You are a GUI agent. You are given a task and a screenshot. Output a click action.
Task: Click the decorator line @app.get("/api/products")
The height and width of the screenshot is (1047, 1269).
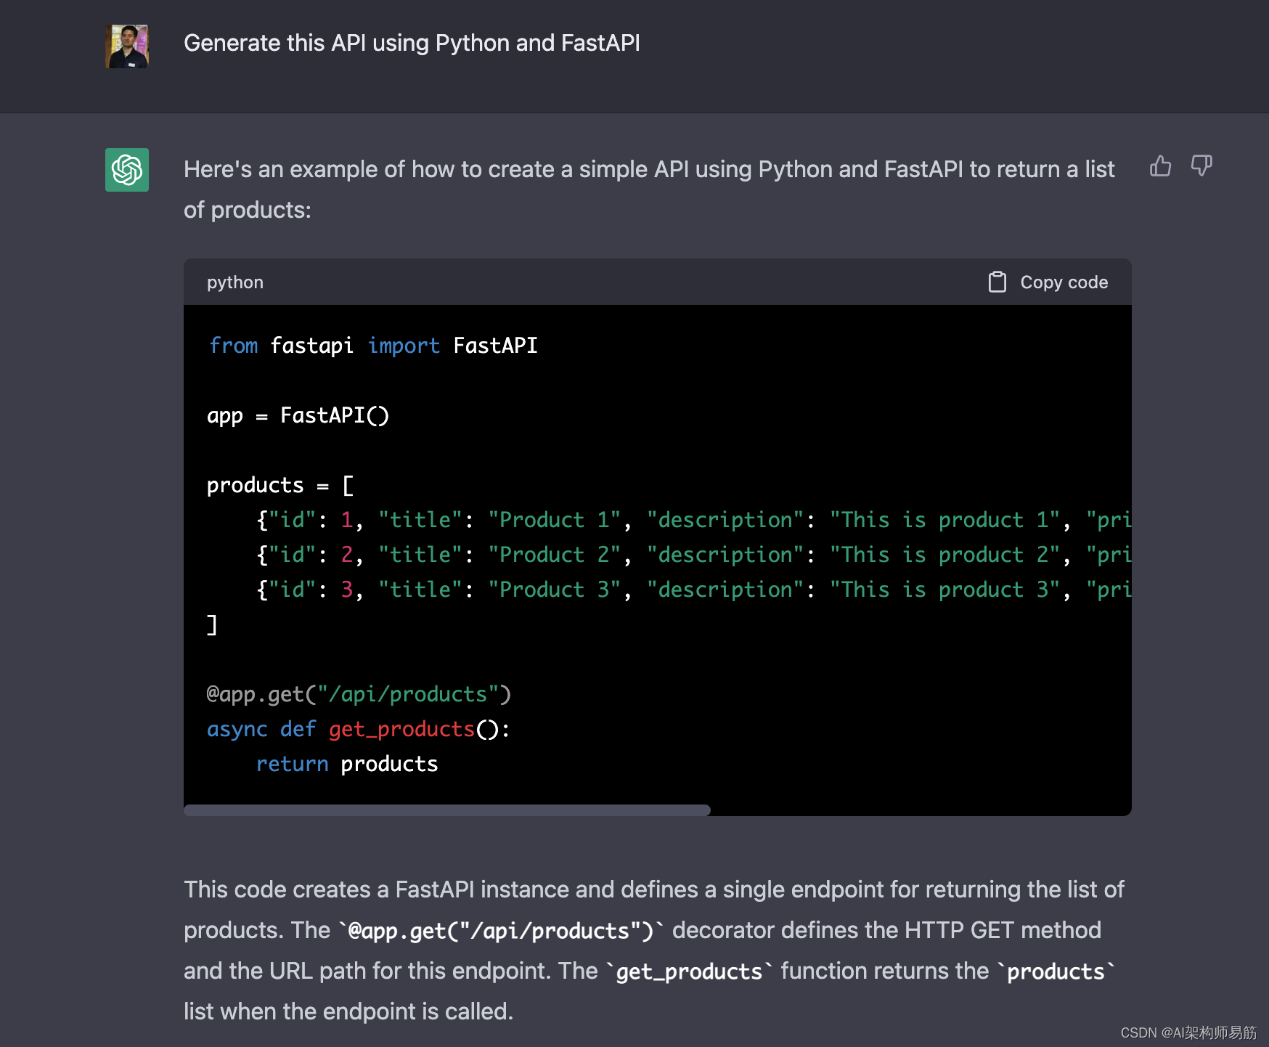click(359, 695)
